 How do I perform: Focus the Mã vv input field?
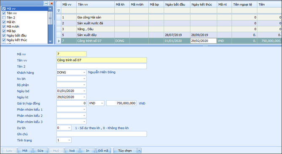pyautogui.click(x=71, y=54)
